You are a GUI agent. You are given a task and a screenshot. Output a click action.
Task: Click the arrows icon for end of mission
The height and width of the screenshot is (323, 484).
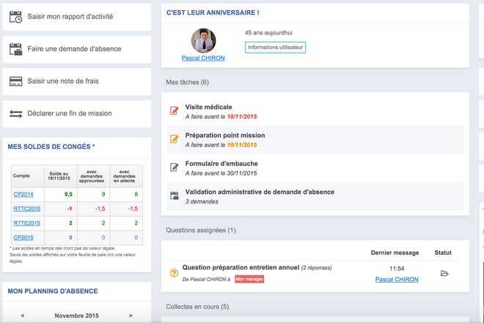(x=15, y=114)
